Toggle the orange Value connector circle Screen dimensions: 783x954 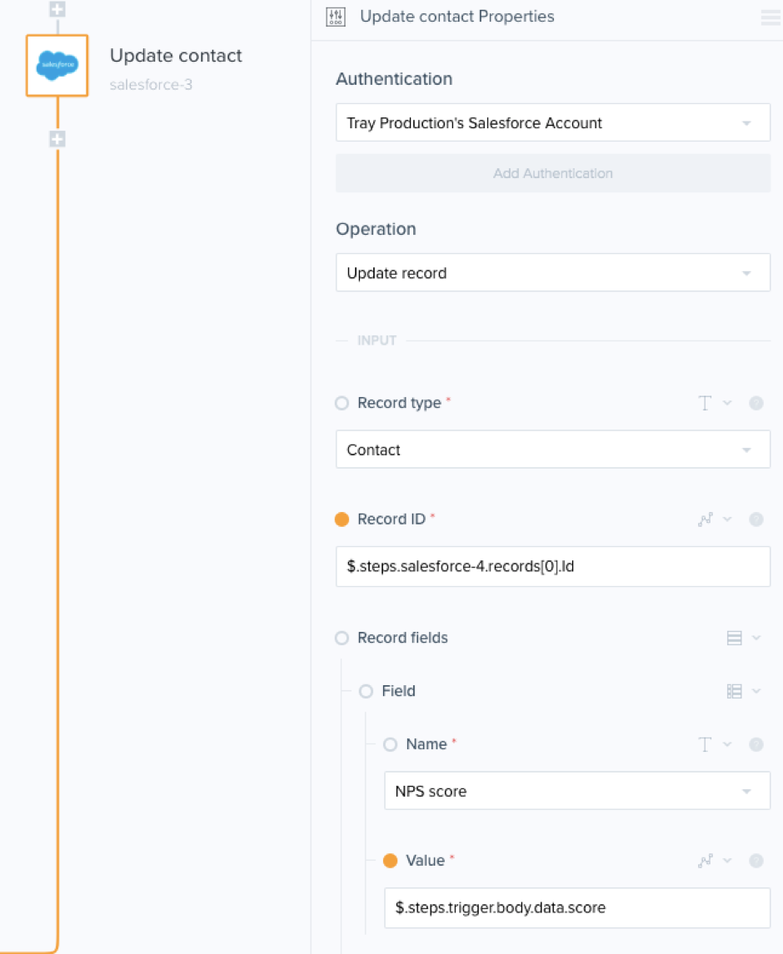(x=391, y=860)
